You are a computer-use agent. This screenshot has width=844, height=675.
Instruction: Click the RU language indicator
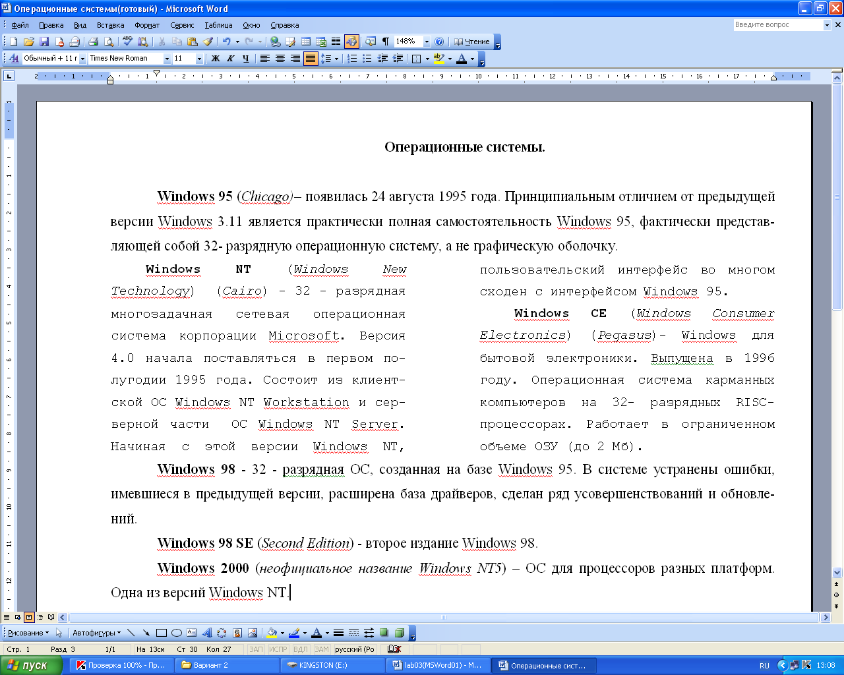pyautogui.click(x=764, y=666)
